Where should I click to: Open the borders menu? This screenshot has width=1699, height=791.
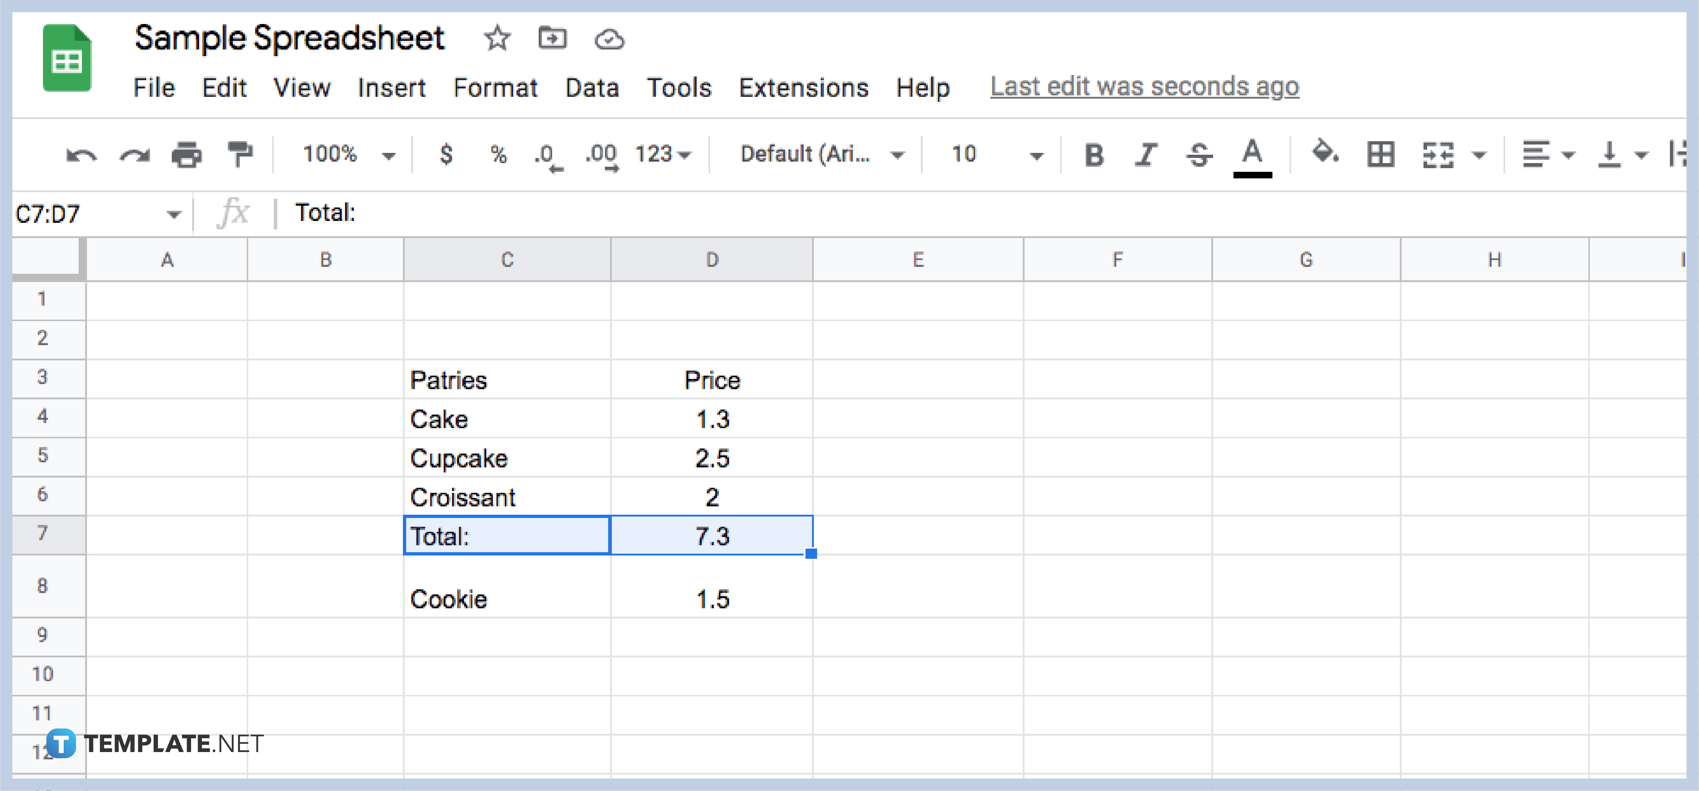pos(1381,154)
